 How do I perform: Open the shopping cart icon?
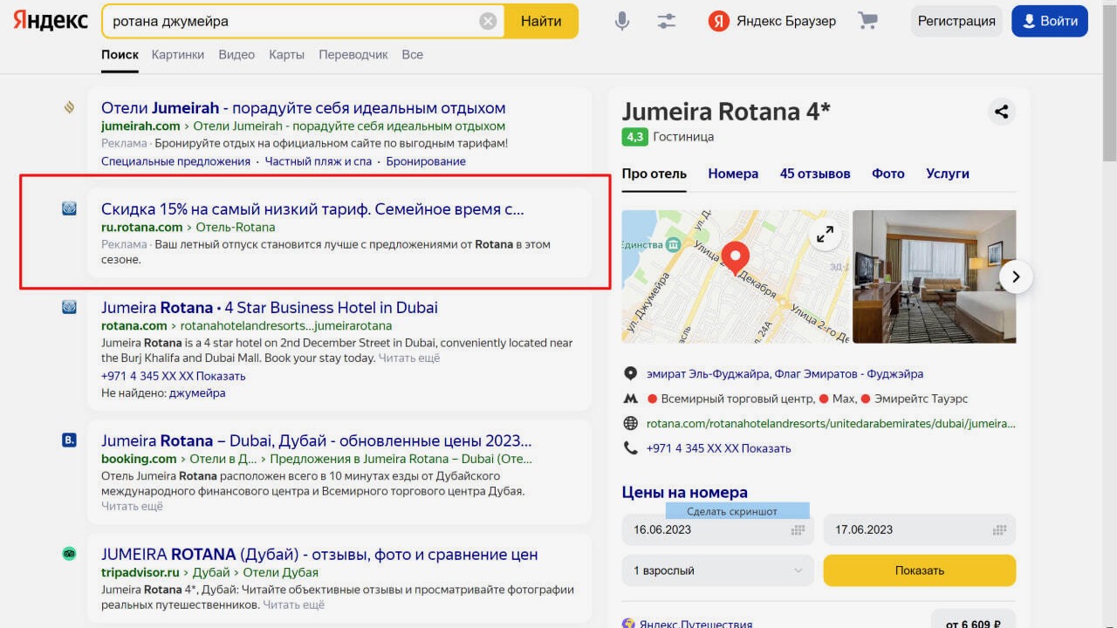tap(867, 21)
